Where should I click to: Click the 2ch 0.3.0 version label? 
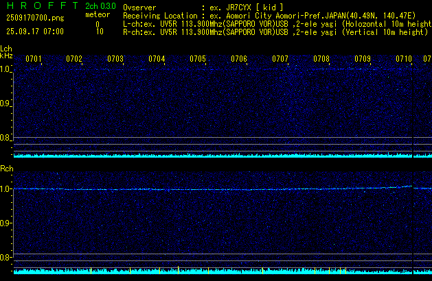100,6
